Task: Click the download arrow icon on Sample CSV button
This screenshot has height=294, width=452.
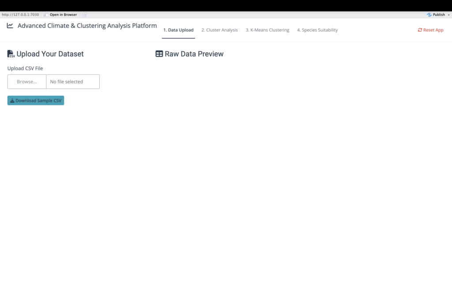Action: 12,101
